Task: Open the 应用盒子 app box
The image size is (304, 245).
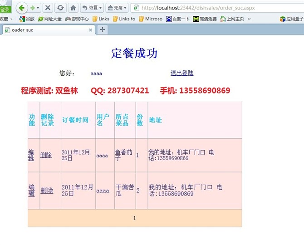Action: tap(292, 19)
